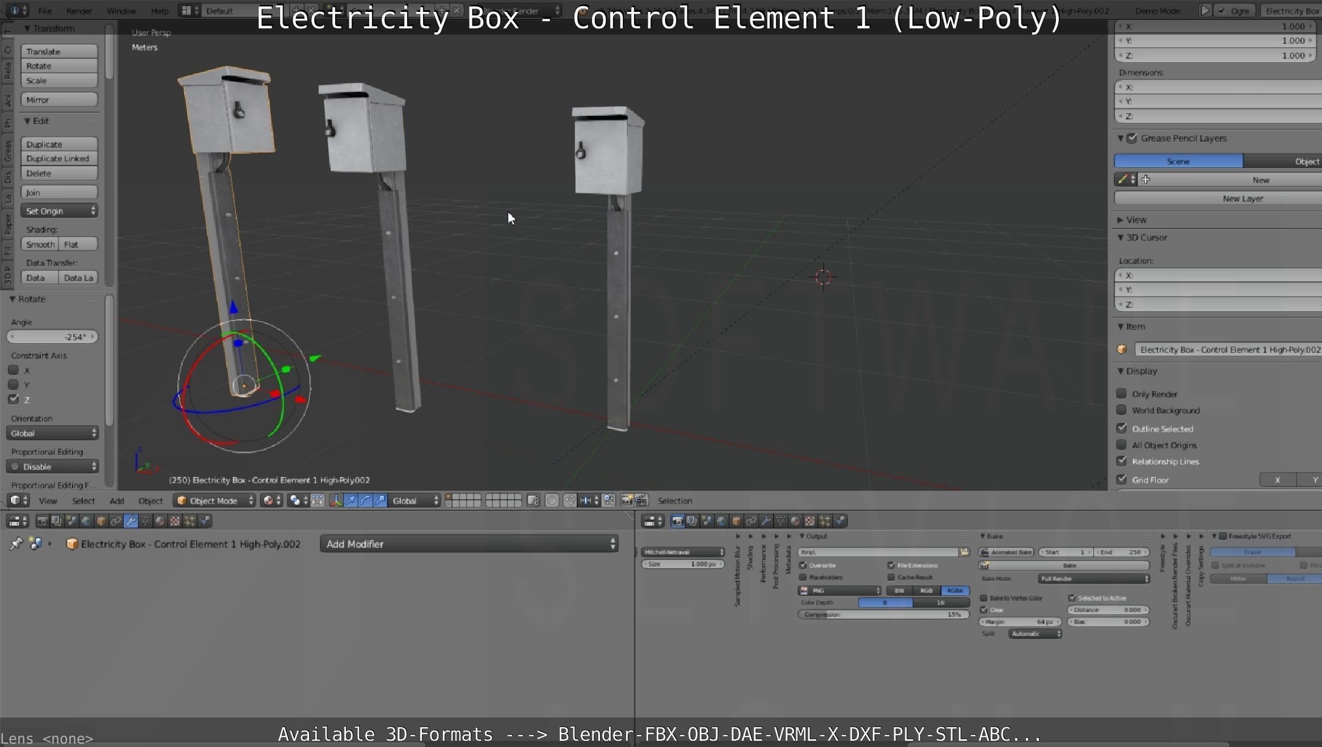Open the 3D view editor type selector
Viewport: 1322px width, 747px height.
click(19, 500)
